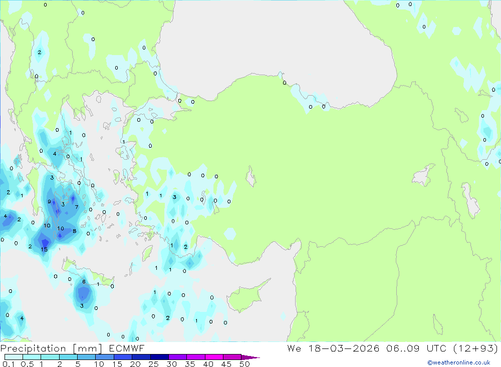Select the 2–5 mm legend swatch

pyautogui.click(x=68, y=357)
